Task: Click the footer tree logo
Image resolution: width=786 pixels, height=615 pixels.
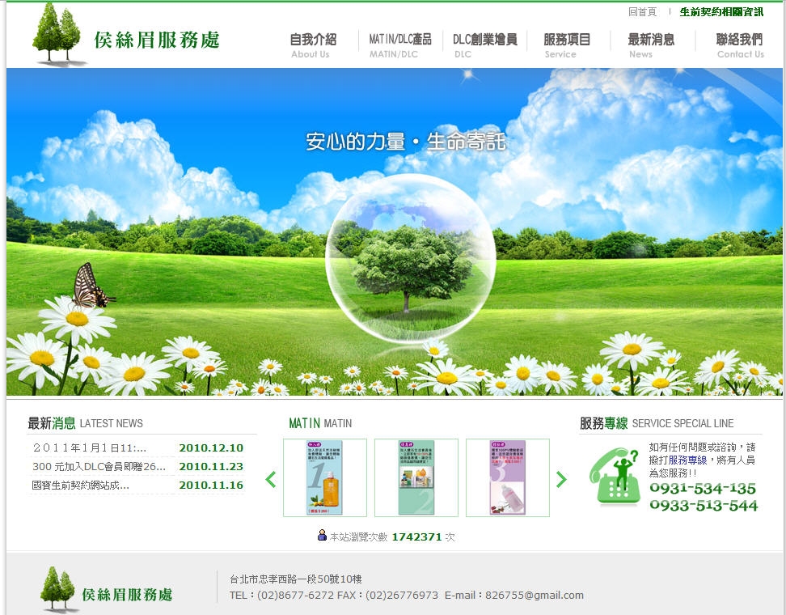Action: pos(59,588)
